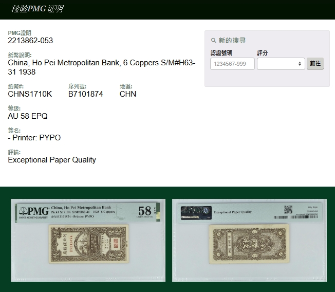Select the note number CHNS1710K
335x292 pixels.
[30, 94]
